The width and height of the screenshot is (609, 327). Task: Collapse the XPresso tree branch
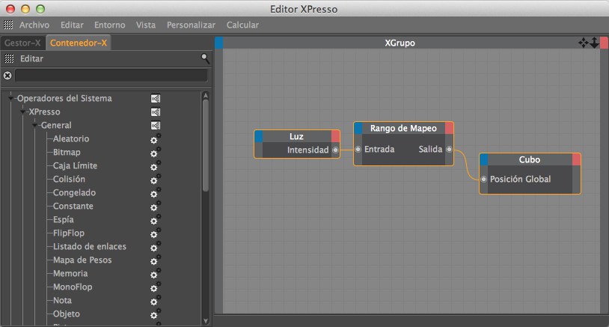(x=23, y=112)
